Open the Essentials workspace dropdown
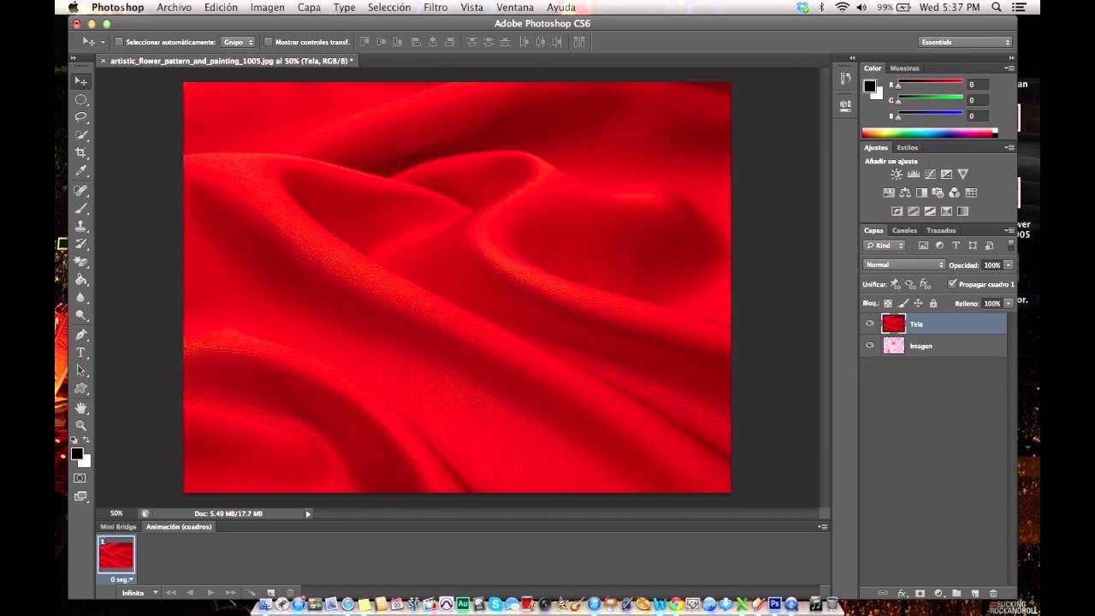Viewport: 1095px width, 616px height. (x=966, y=42)
